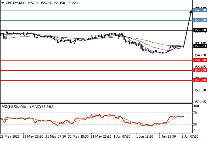This screenshot has height=141, width=208.
Task: Click the 1 Jun 07:30 time axis label
Action: coord(122,136)
